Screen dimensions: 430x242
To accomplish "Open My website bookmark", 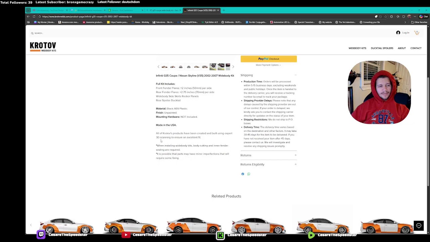I will click(325, 22).
